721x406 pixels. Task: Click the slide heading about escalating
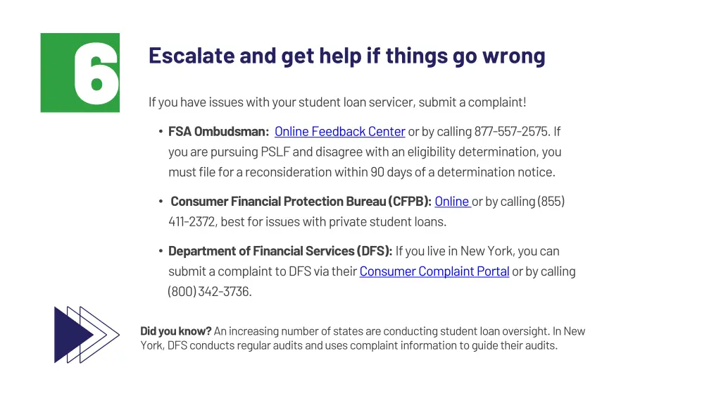point(346,56)
